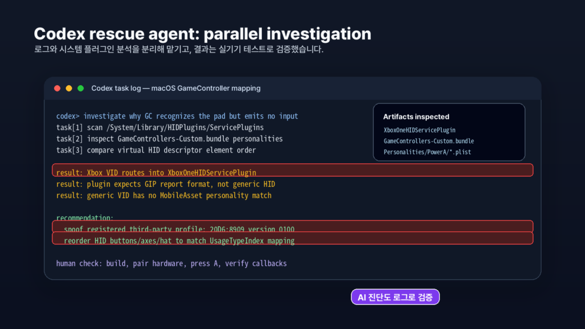Click Personalities/PowerA/*.plist artifact entry
This screenshot has height=329, width=585.
tap(427, 152)
